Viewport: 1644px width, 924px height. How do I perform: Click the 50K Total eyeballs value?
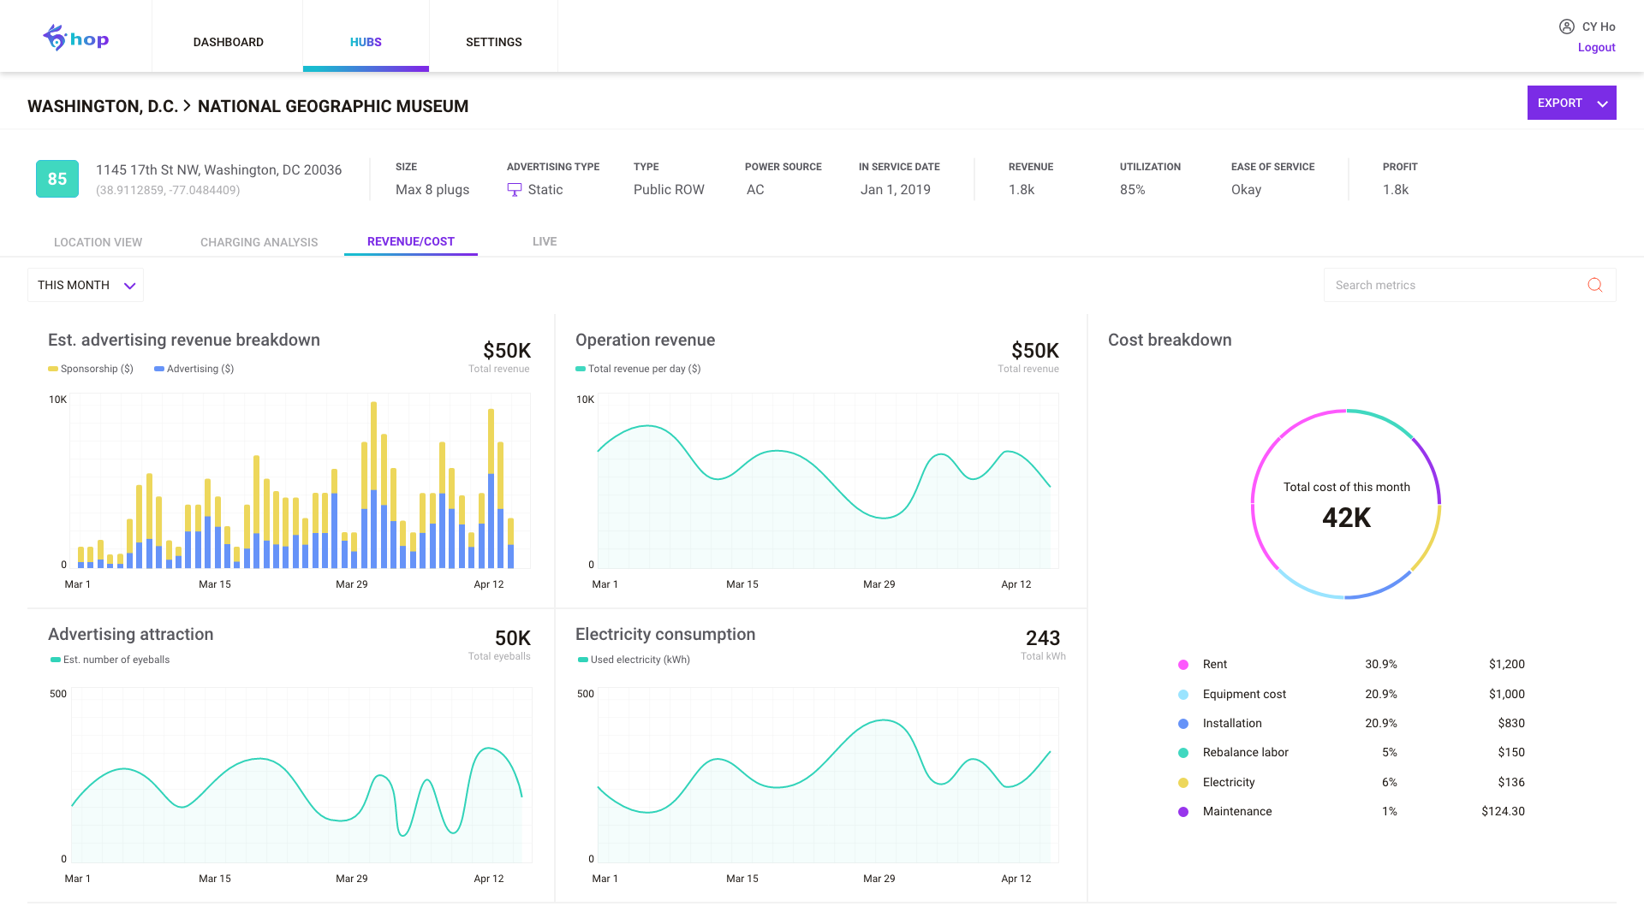coord(513,638)
